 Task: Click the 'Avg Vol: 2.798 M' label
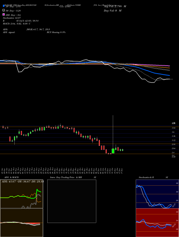[115, 6]
